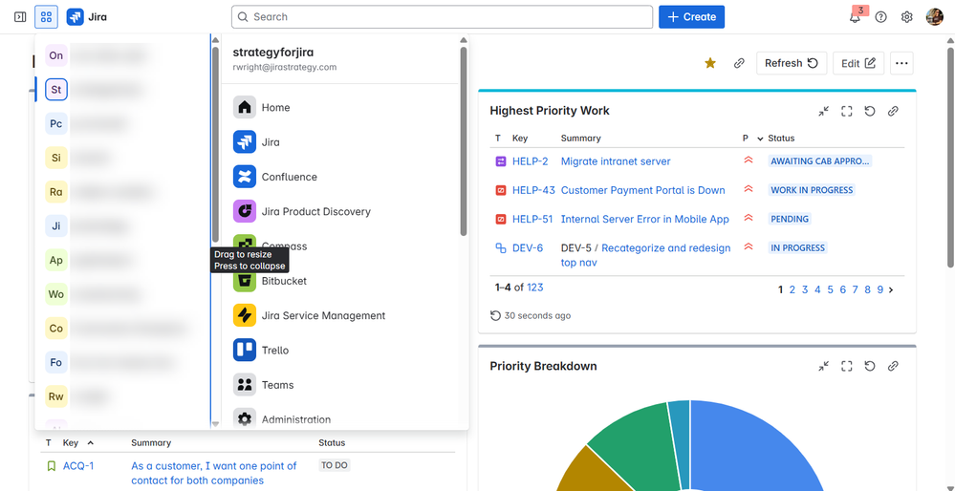
Task: Open the three-dot more actions menu
Action: [901, 63]
